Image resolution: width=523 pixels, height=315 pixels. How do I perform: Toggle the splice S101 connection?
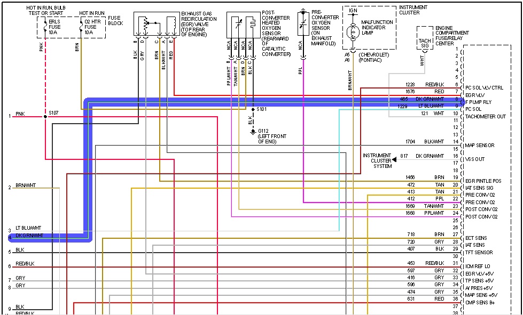(x=252, y=108)
